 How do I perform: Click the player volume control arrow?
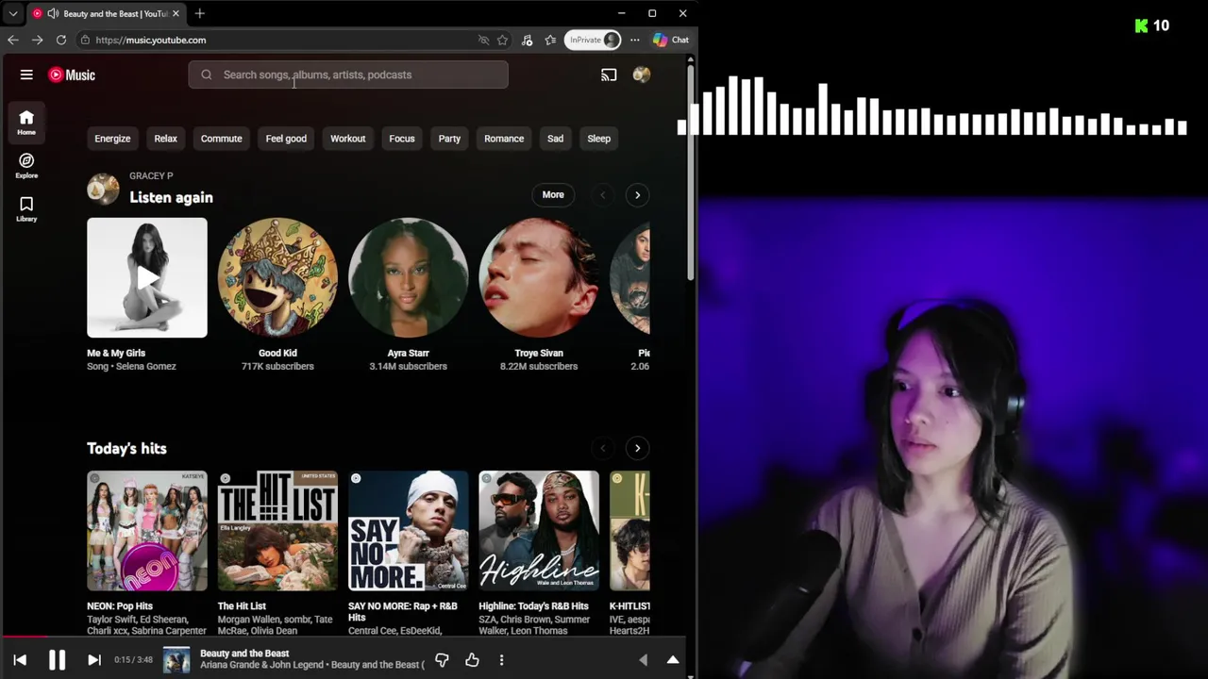(644, 660)
